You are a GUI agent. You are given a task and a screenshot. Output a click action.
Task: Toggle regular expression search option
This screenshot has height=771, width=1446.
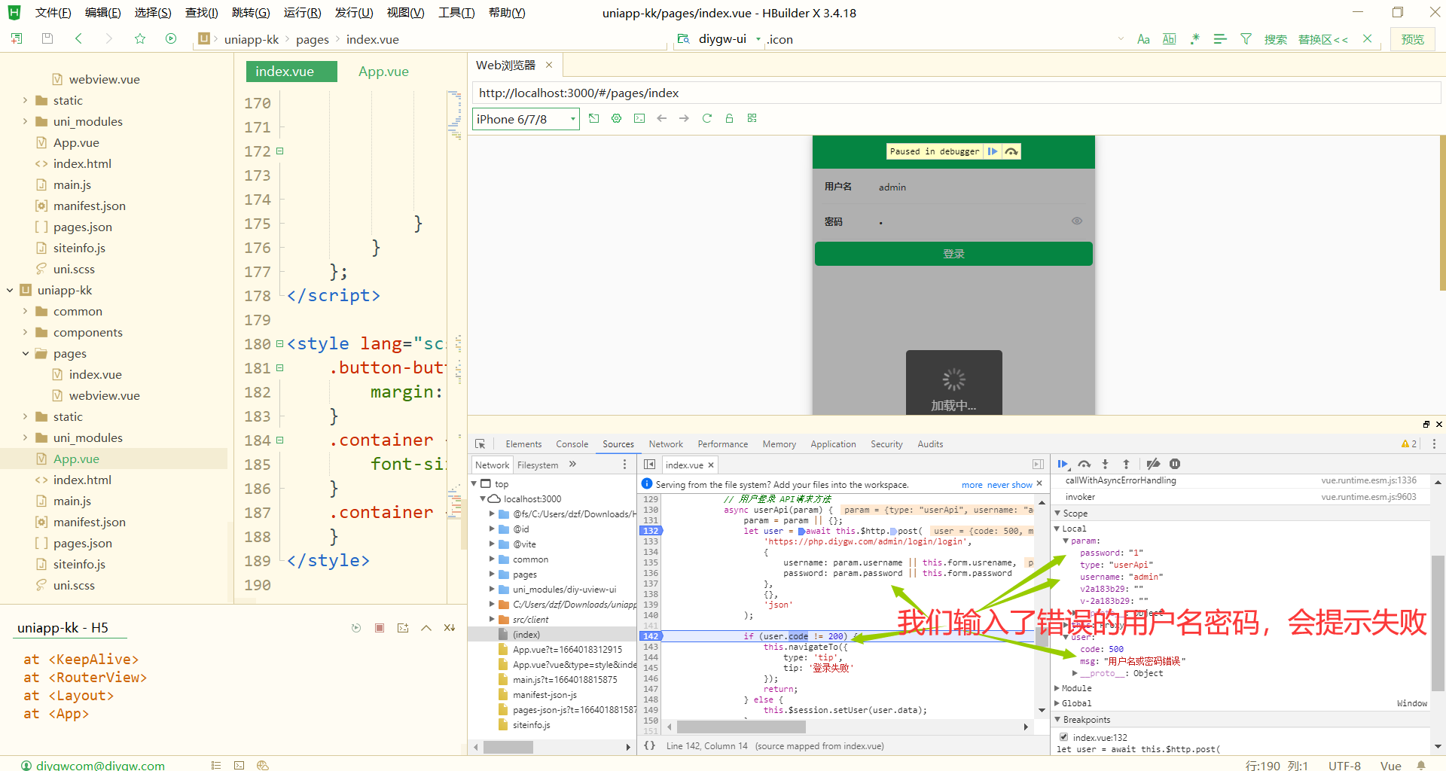(x=1194, y=39)
